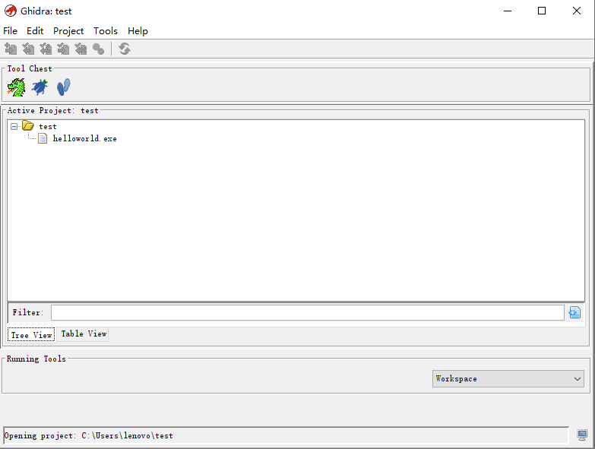The width and height of the screenshot is (595, 449).
Task: Click the second version control toolbar icon
Action: [x=28, y=49]
